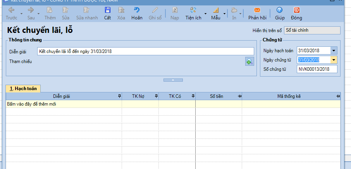Reload data with Nạp
Screen dimensions: 351x169
tap(175, 14)
